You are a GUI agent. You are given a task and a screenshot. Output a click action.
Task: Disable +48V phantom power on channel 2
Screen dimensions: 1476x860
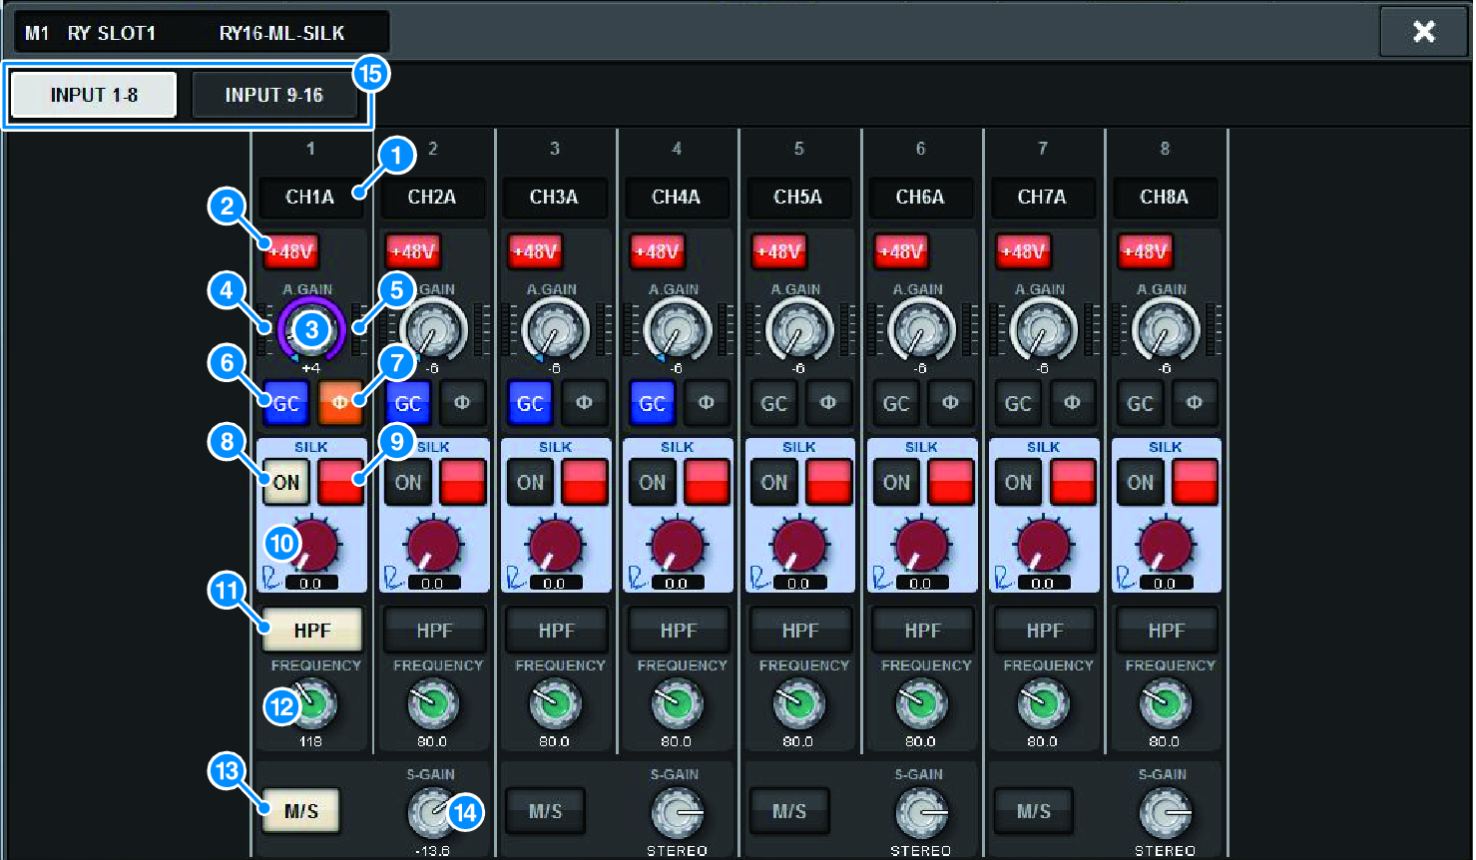(413, 251)
